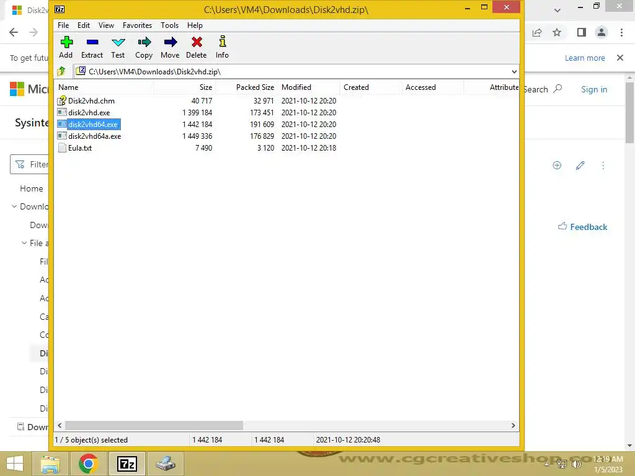Collapse the File tree node in the browser sidebar
This screenshot has width=635, height=476.
pos(24,243)
